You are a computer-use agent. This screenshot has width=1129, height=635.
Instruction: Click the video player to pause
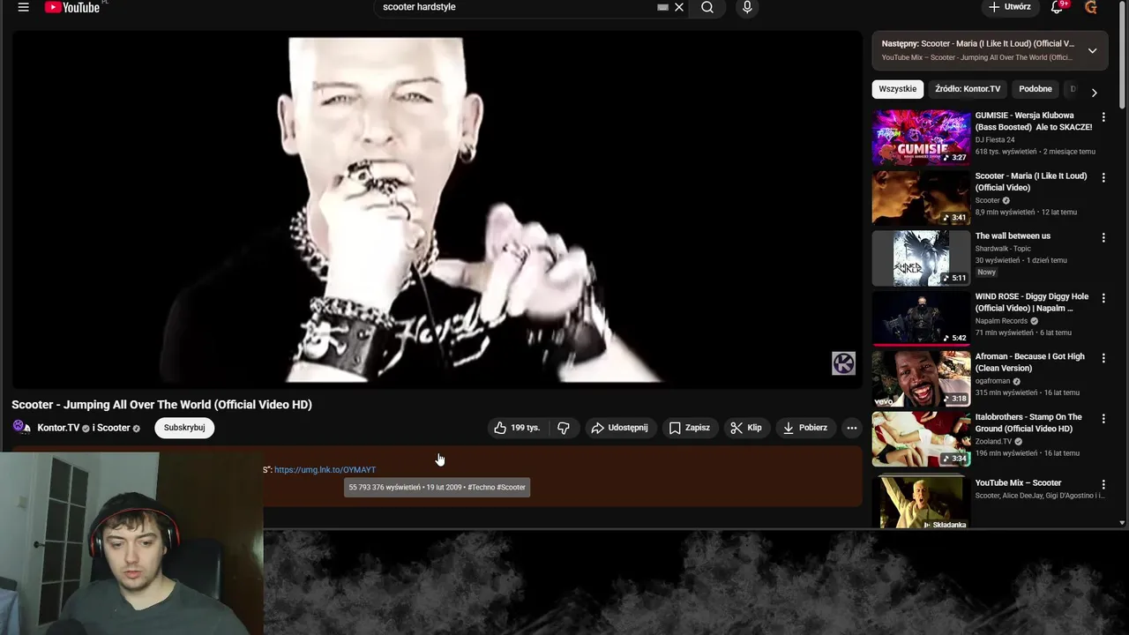click(x=437, y=209)
